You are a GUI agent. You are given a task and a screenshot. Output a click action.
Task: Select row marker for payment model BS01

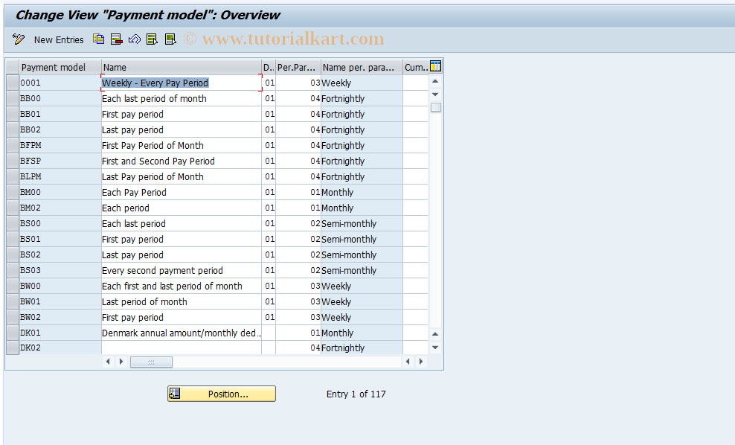pos(13,239)
